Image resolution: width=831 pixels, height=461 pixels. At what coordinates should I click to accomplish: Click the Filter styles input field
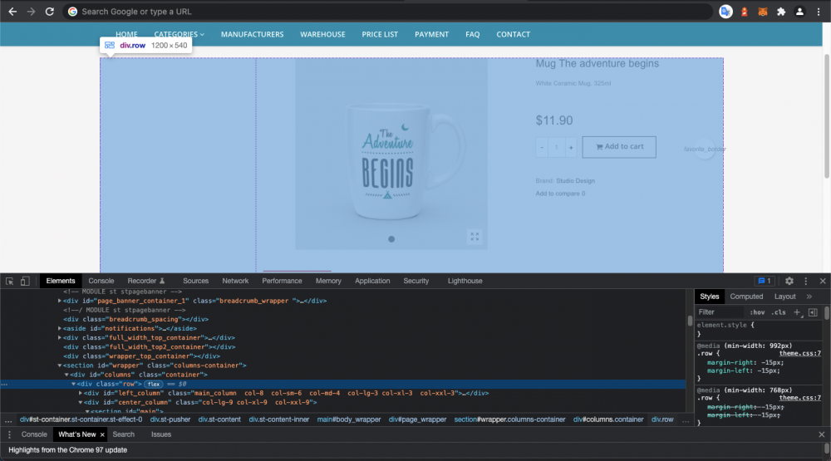[x=719, y=312]
